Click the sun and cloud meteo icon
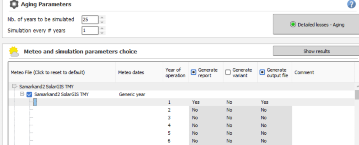This screenshot has height=145, width=359. (14, 52)
